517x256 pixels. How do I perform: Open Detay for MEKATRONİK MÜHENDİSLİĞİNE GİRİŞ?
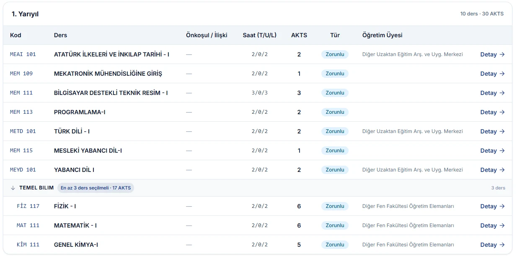point(492,74)
